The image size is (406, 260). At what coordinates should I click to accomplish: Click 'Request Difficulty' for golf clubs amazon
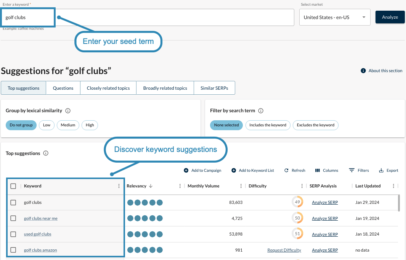click(284, 250)
